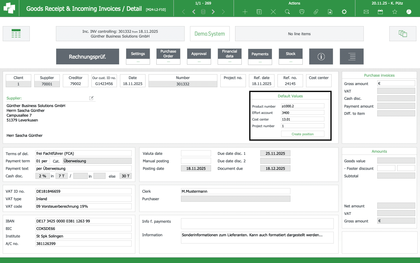
Task: Open attachments via the paperclip icon
Action: [x=316, y=12]
